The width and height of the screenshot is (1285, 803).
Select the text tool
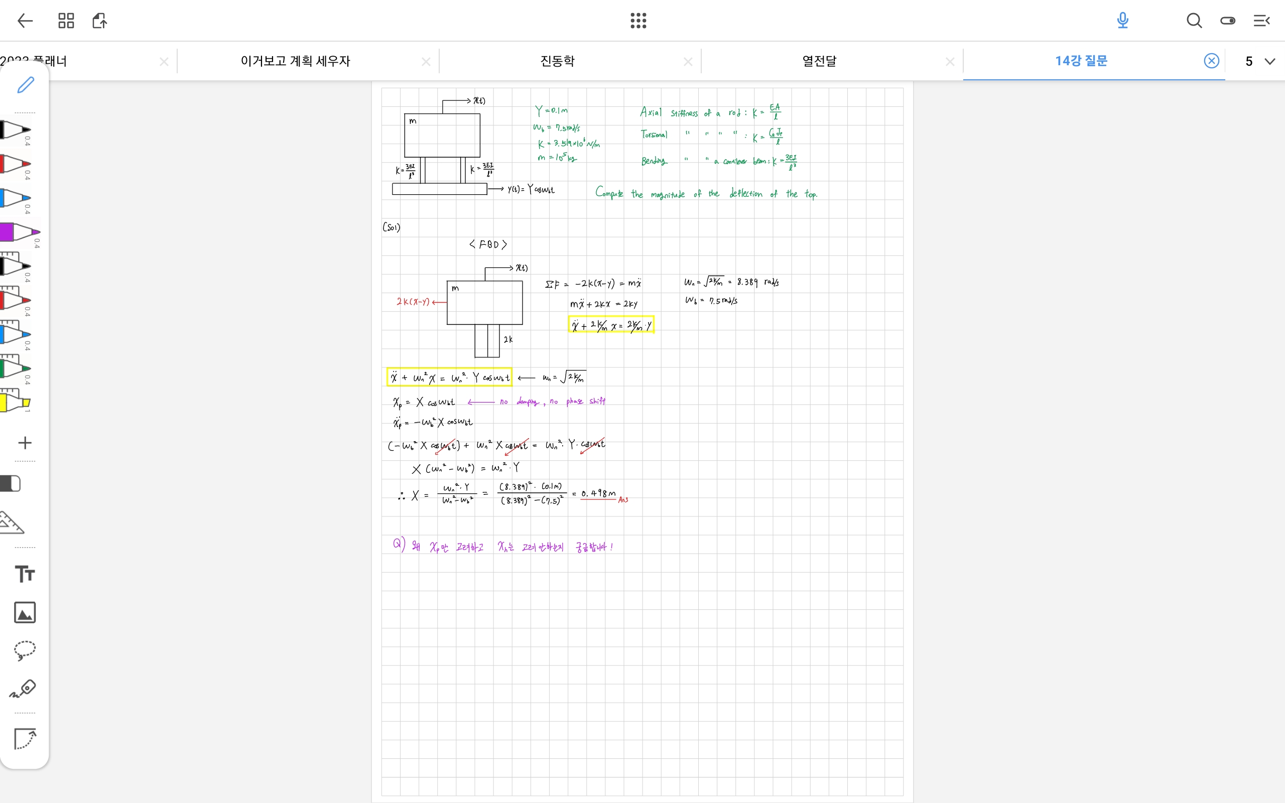coord(25,574)
